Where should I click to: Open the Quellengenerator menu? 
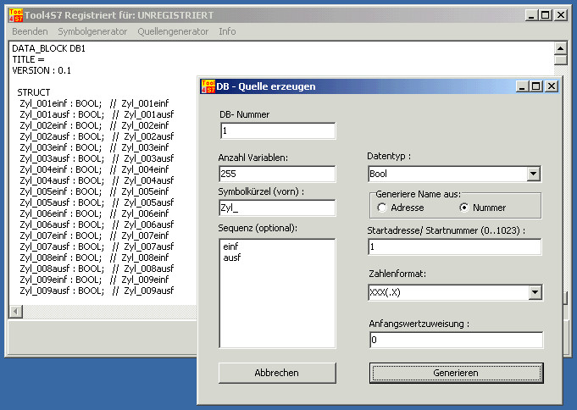173,31
